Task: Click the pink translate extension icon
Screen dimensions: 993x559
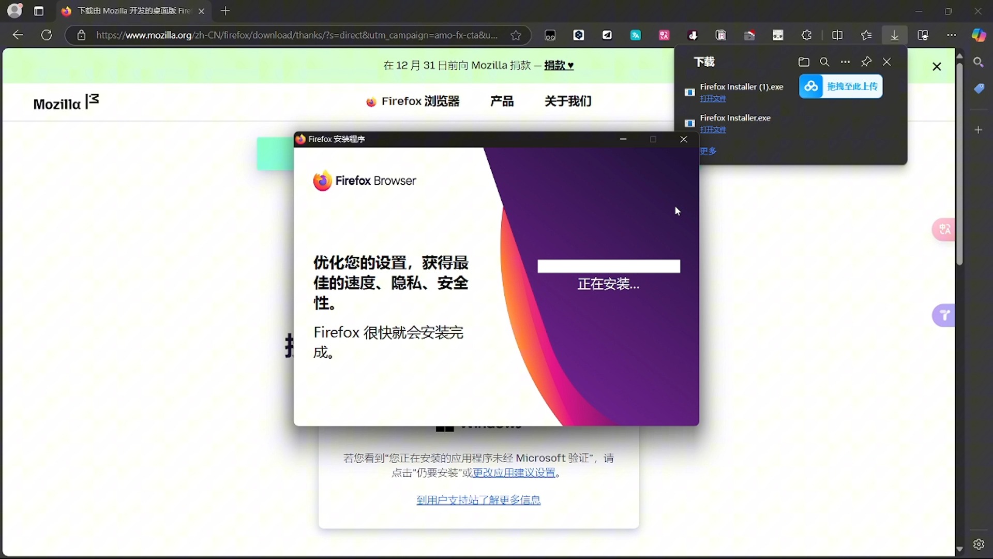Action: [x=664, y=35]
